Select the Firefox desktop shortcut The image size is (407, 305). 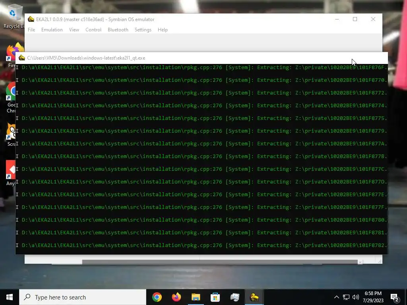coord(12,55)
